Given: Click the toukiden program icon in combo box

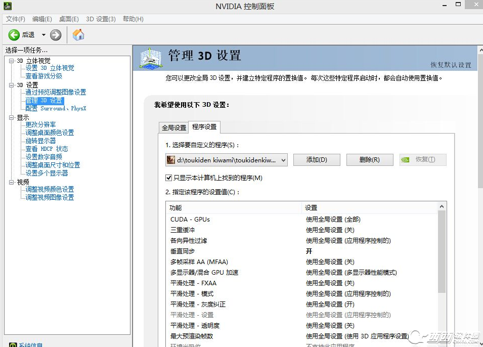Looking at the screenshot, I should 171,160.
